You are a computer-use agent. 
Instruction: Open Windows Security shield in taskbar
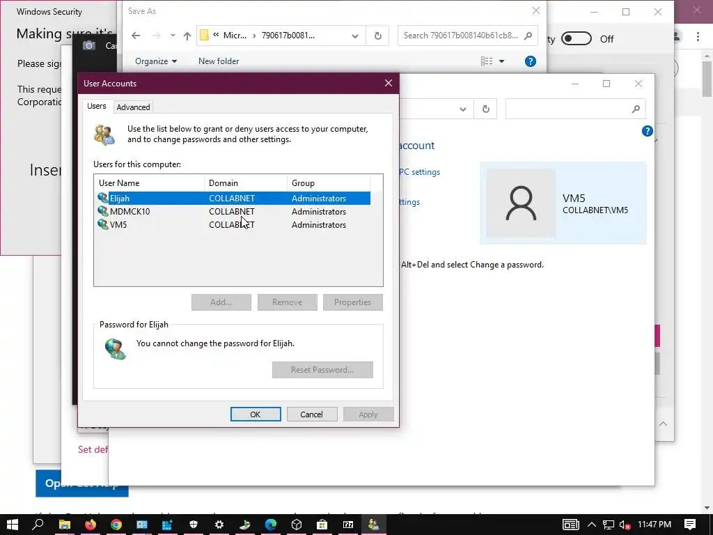point(194,525)
